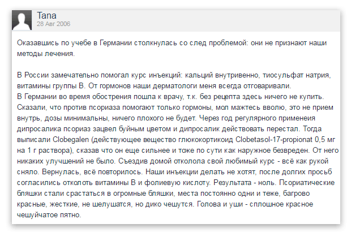The width and height of the screenshot is (351, 232).
Task: Click the phrase тиосульфат натрия
Action: coord(297,75)
